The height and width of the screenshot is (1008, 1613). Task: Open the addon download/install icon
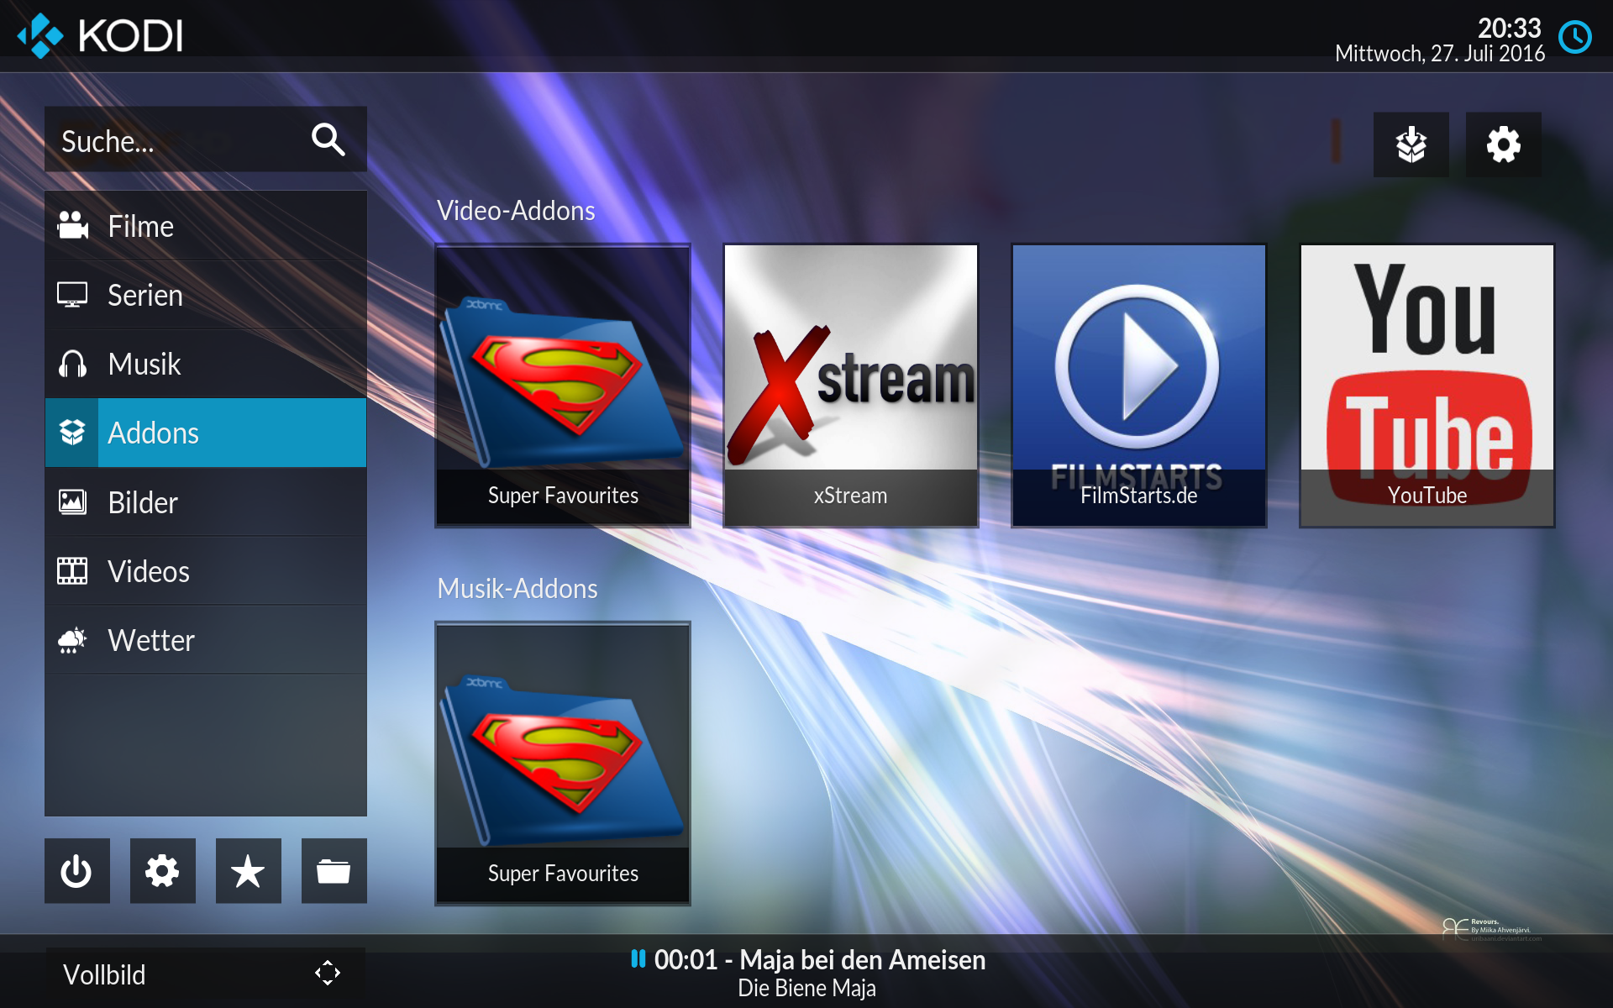coord(1411,144)
